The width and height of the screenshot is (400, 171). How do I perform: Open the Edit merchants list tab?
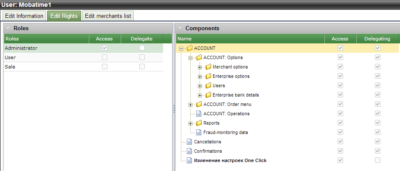pyautogui.click(x=108, y=16)
